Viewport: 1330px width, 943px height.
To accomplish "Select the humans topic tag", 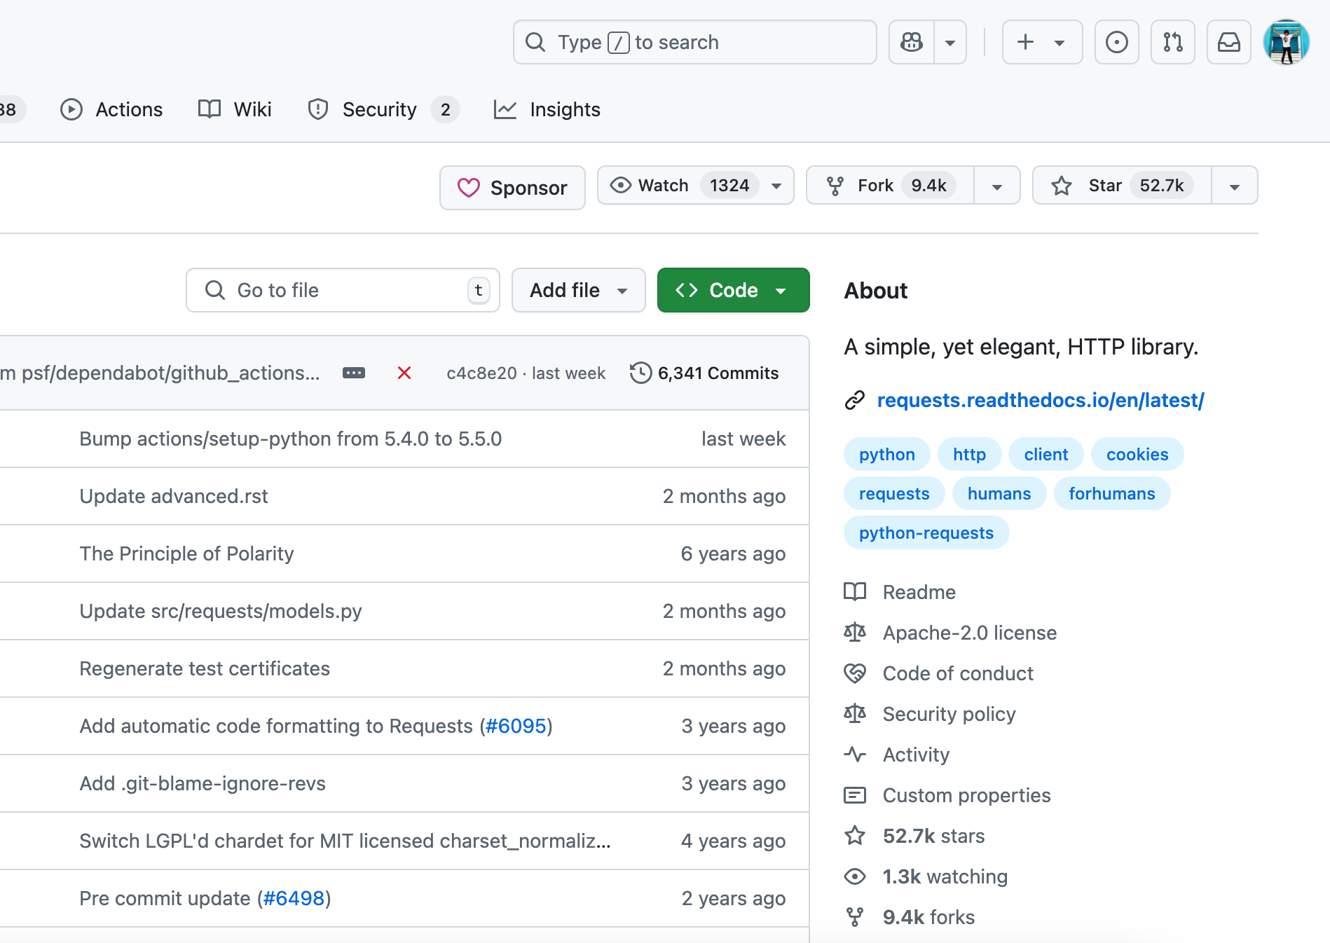I will [999, 493].
